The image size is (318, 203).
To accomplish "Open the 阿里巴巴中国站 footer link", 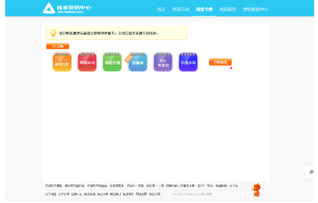I will click(97, 186).
